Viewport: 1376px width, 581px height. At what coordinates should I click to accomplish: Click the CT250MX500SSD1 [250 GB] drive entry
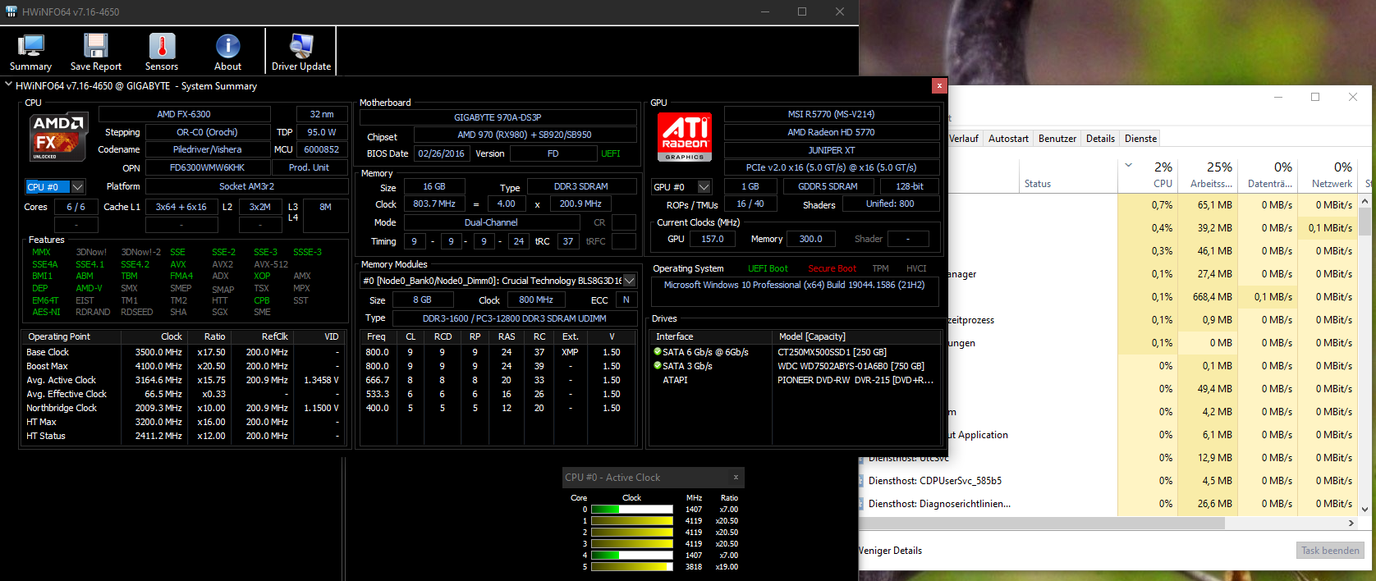(x=832, y=352)
